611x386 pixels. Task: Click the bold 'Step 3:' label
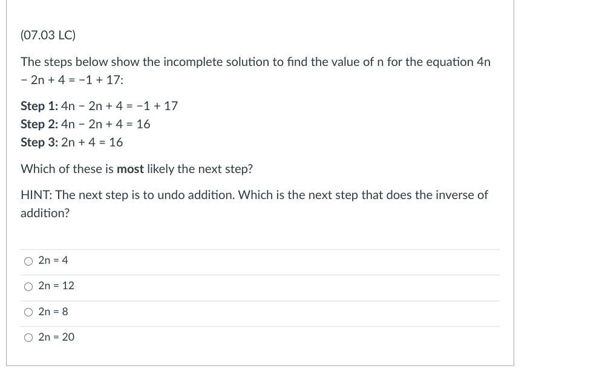39,142
